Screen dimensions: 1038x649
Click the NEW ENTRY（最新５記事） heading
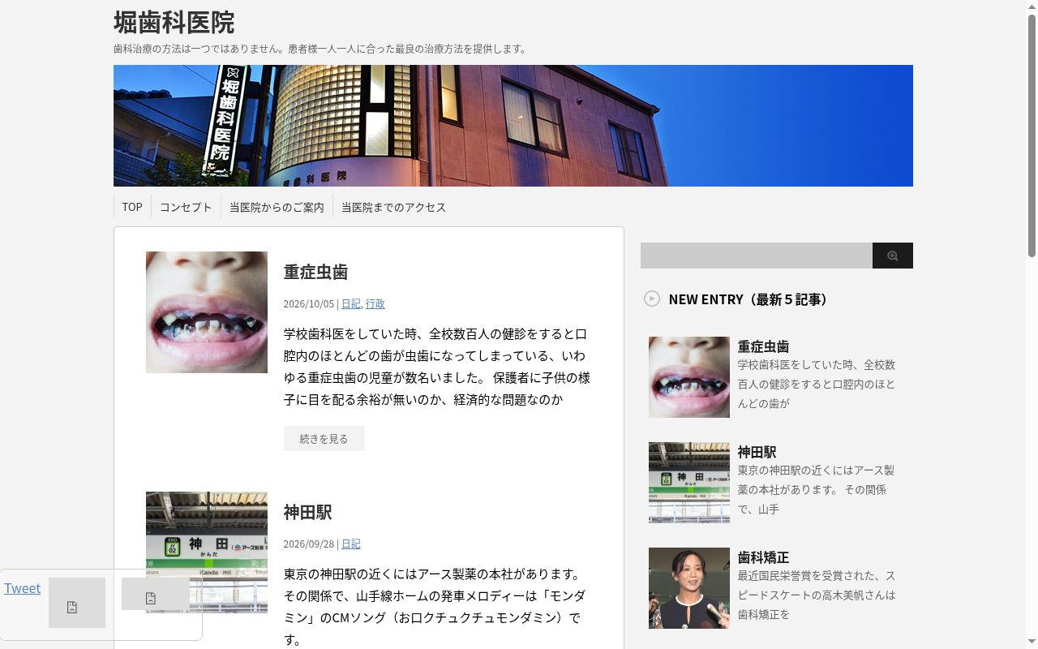pyautogui.click(x=750, y=299)
